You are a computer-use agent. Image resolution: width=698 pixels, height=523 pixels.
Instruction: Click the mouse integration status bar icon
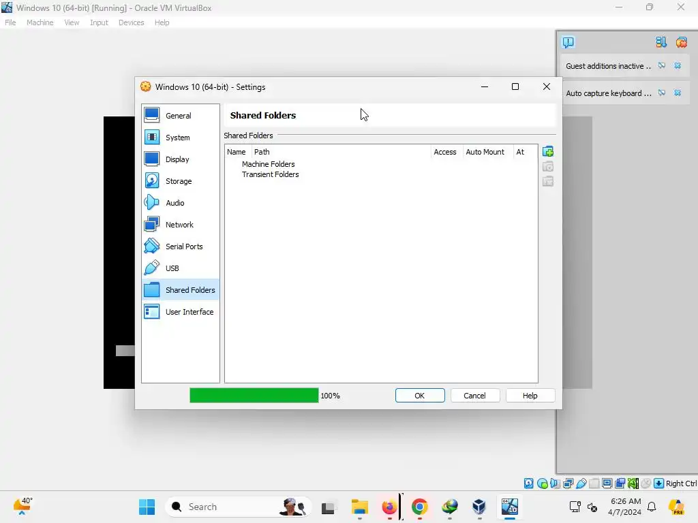pos(646,484)
